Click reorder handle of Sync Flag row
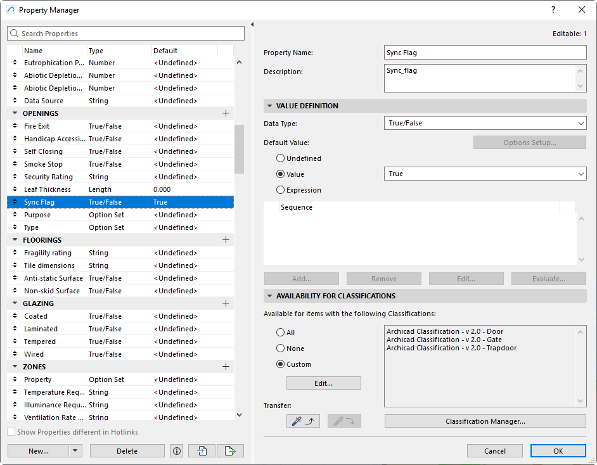 click(x=15, y=202)
